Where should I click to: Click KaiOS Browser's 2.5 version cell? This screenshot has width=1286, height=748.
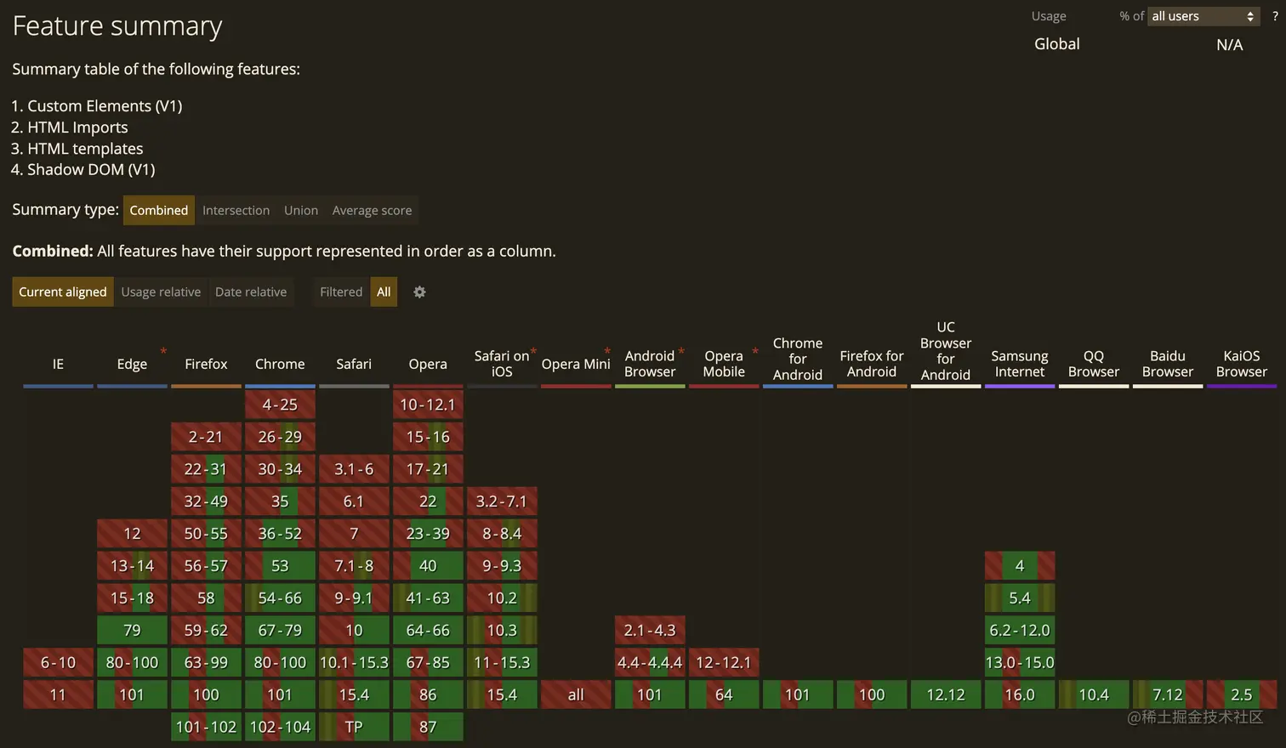click(x=1241, y=694)
